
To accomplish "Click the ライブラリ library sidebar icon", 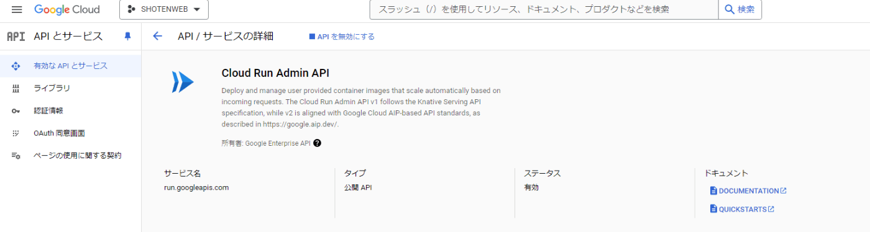I will tap(16, 88).
